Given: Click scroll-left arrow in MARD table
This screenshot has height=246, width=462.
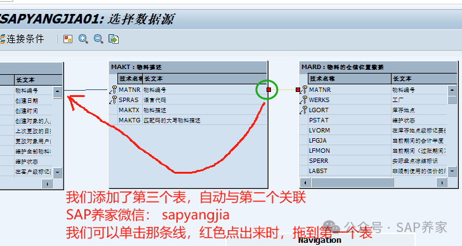Looking at the screenshot, I should (x=305, y=183).
